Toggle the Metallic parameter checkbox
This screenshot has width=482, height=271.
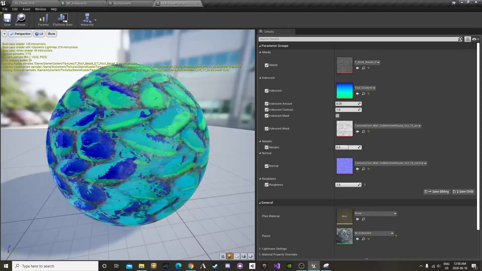point(266,147)
